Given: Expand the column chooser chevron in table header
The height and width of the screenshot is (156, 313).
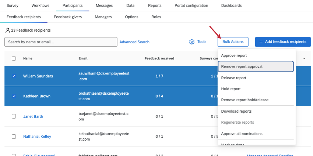Looking at the screenshot, I should (x=304, y=58).
